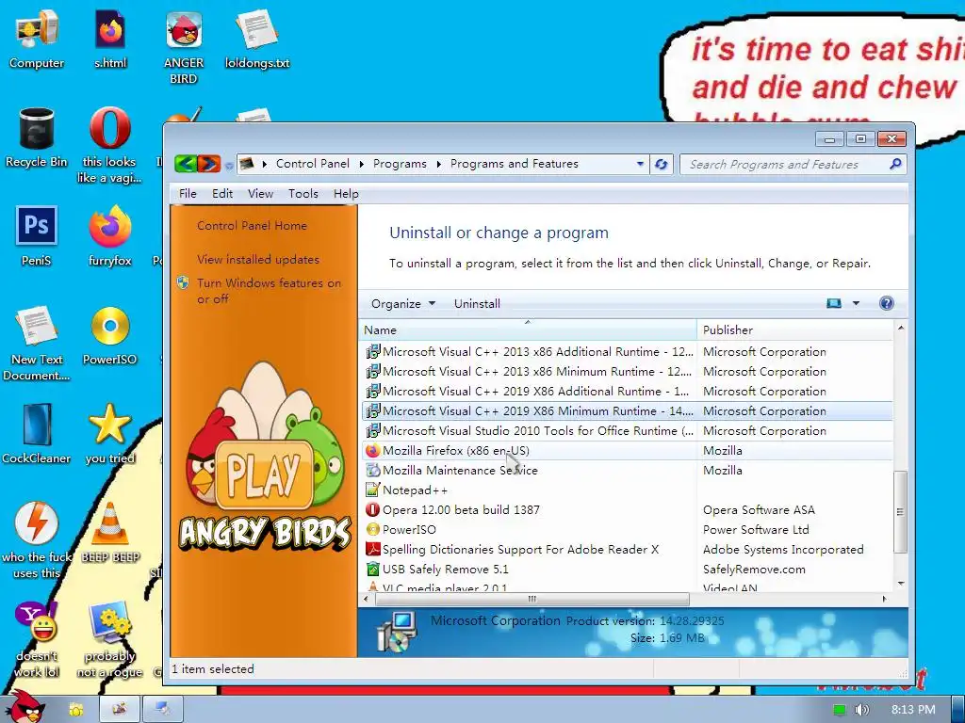
Task: Expand the recent pages dropdown arrow
Action: click(229, 165)
